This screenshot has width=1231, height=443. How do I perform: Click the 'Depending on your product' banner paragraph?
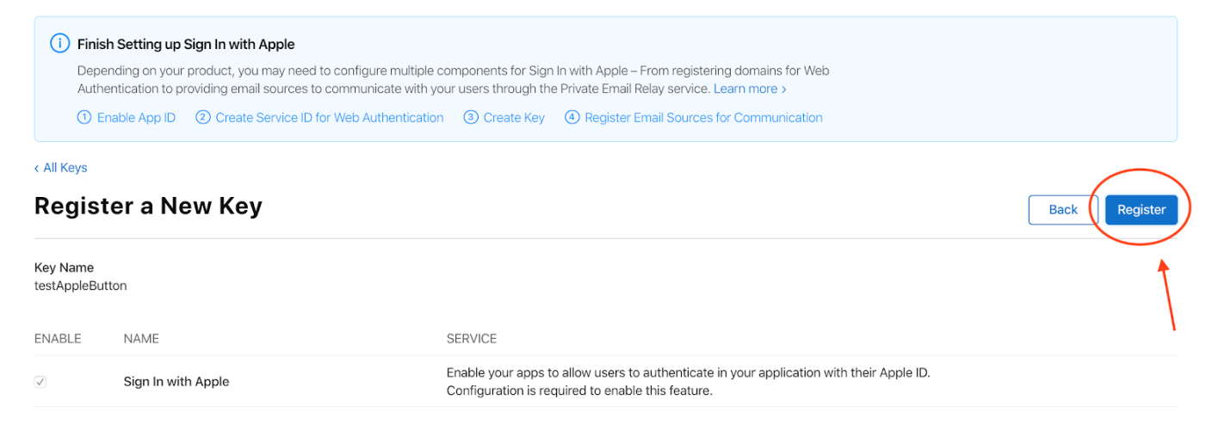click(454, 80)
